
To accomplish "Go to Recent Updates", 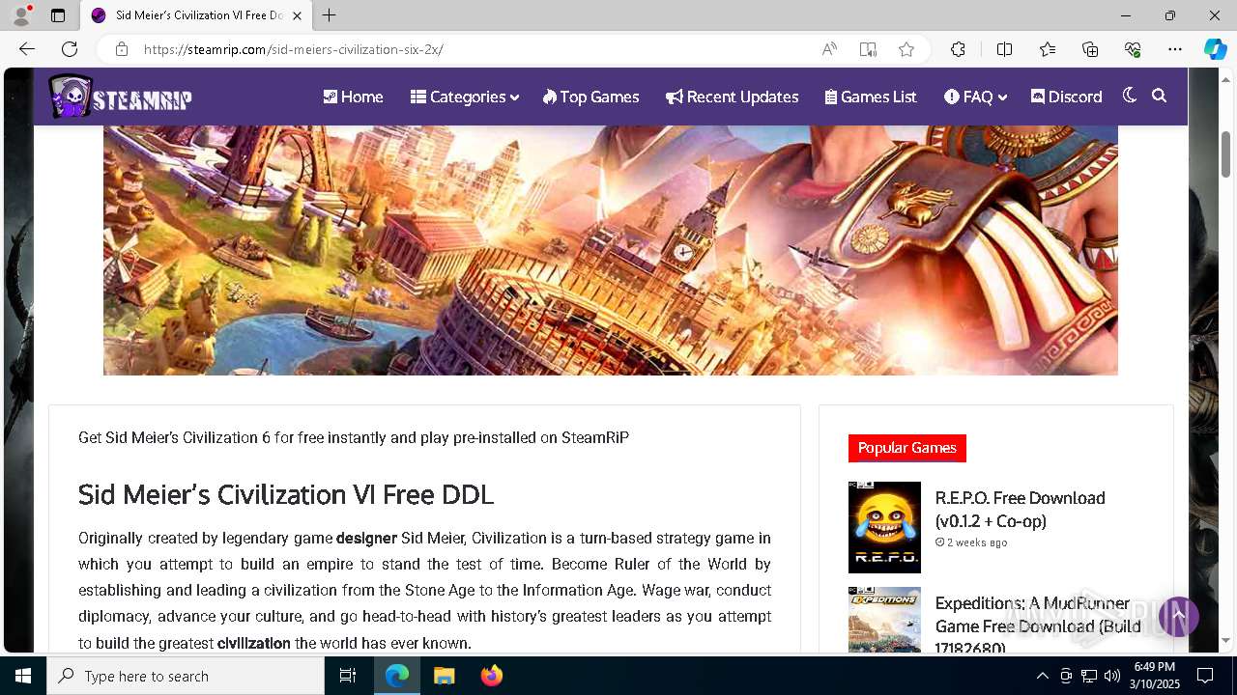I will [732, 97].
